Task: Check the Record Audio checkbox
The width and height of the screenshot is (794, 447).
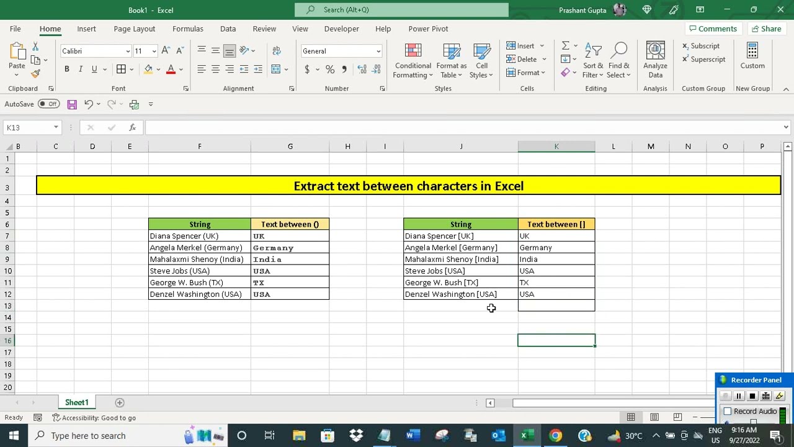Action: pos(728,412)
